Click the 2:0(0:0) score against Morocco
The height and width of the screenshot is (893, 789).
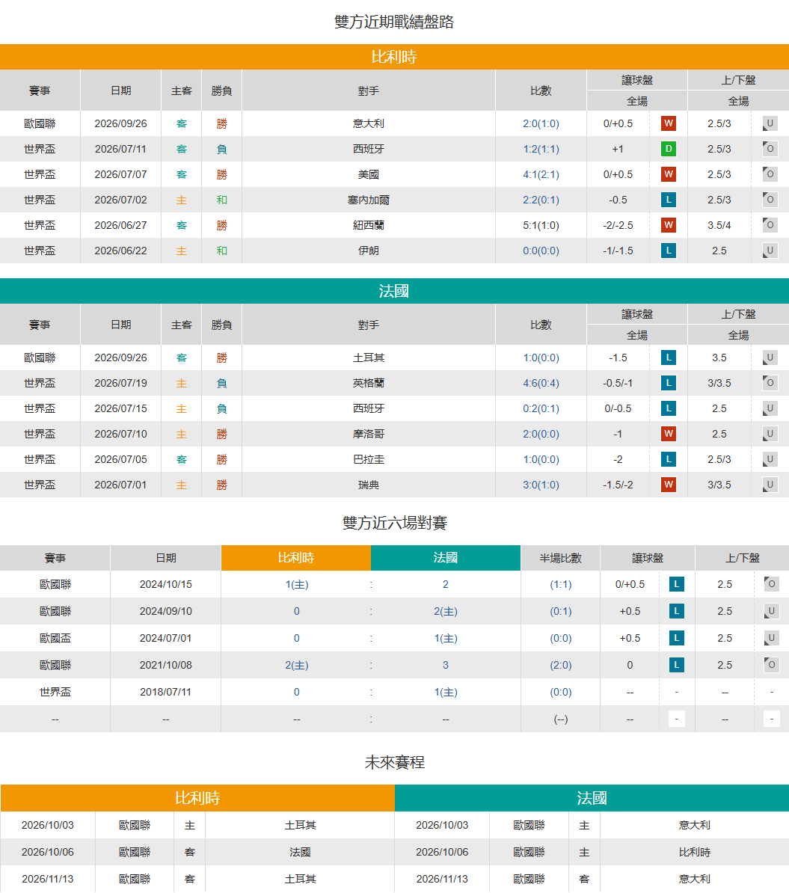pyautogui.click(x=541, y=434)
